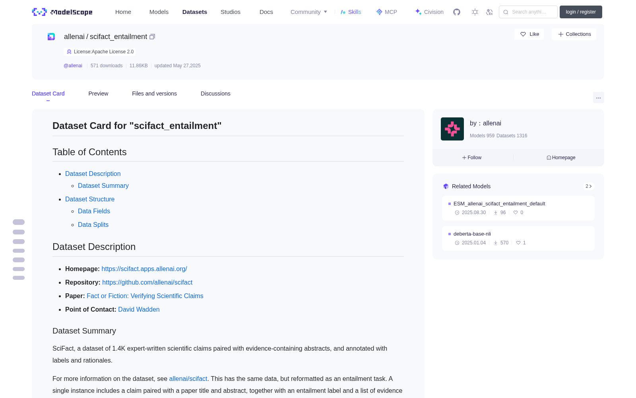Go to Home in navigation
The height and width of the screenshot is (398, 636).
(123, 12)
